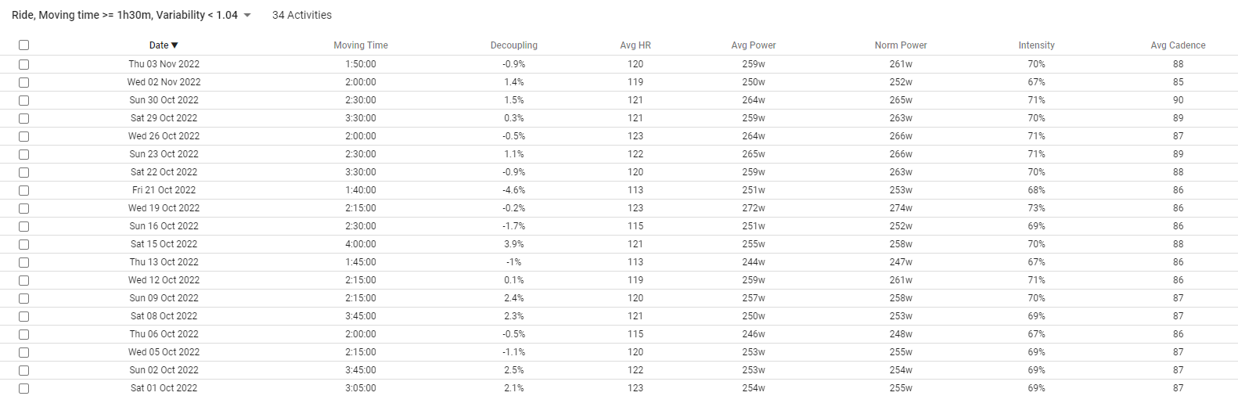Viewport: 1238px width, 396px height.
Task: Tick the Sat 15 Oct 2022 checkbox
Action: tap(23, 244)
